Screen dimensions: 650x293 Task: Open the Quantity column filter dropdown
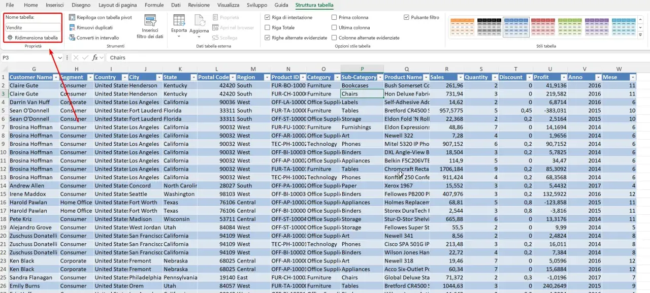click(494, 77)
